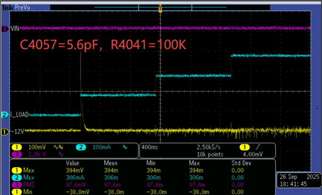
Task: Click the Value column header
Action: [72, 163]
